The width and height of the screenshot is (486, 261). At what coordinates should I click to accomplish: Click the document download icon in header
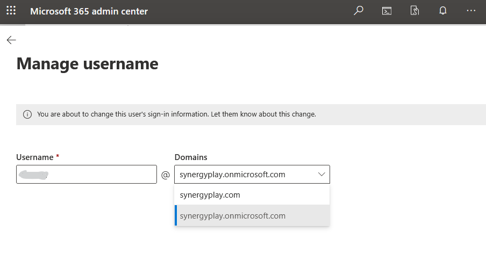[414, 11]
